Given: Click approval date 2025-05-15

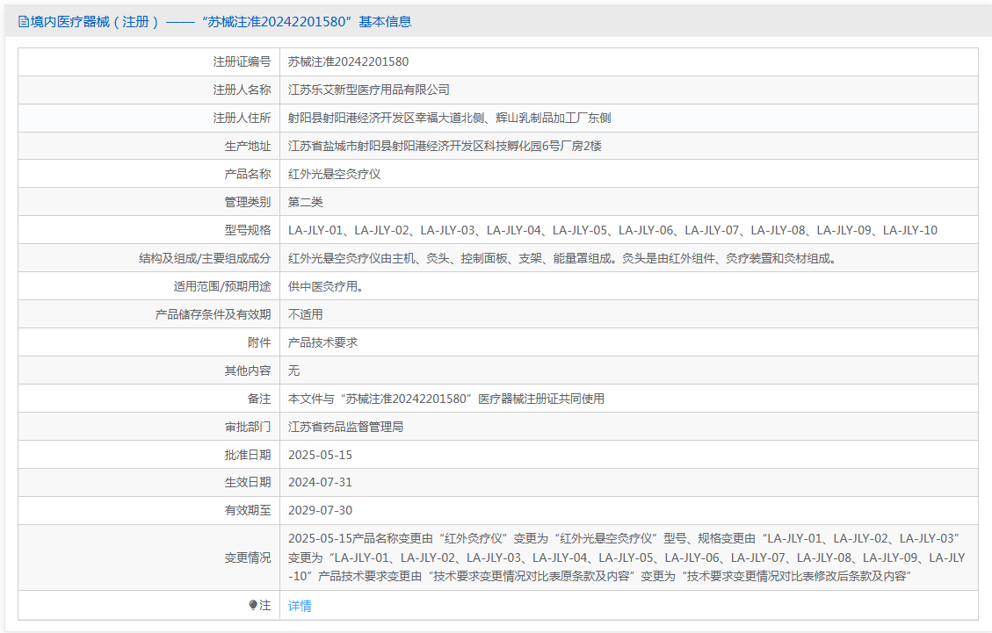Looking at the screenshot, I should point(320,456).
